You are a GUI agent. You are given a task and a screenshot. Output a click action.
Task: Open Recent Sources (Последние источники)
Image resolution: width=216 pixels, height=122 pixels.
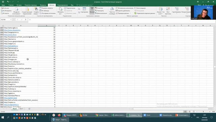(48, 13)
